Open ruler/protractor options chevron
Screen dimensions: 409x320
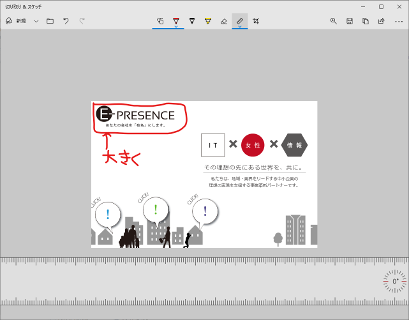[240, 27]
